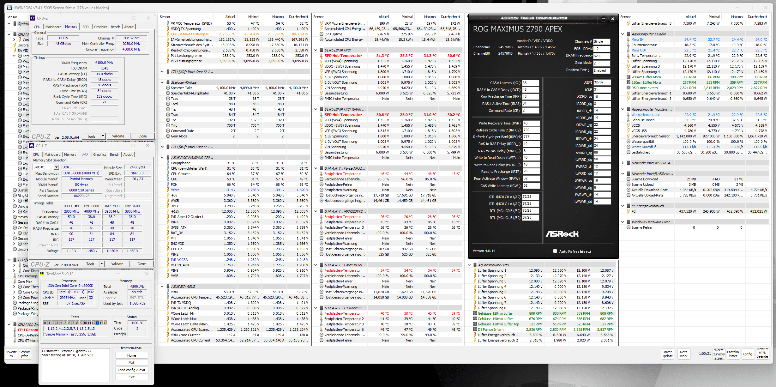This screenshot has height=387, width=776.
Task: Collapse the Aquacomputer Quadro sensor group
Action: click(623, 34)
